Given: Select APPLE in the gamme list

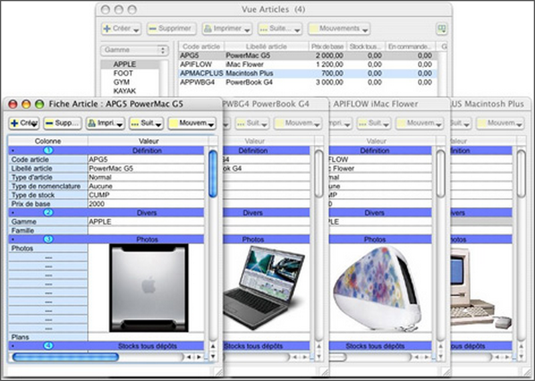Looking at the screenshot, I should tap(125, 64).
